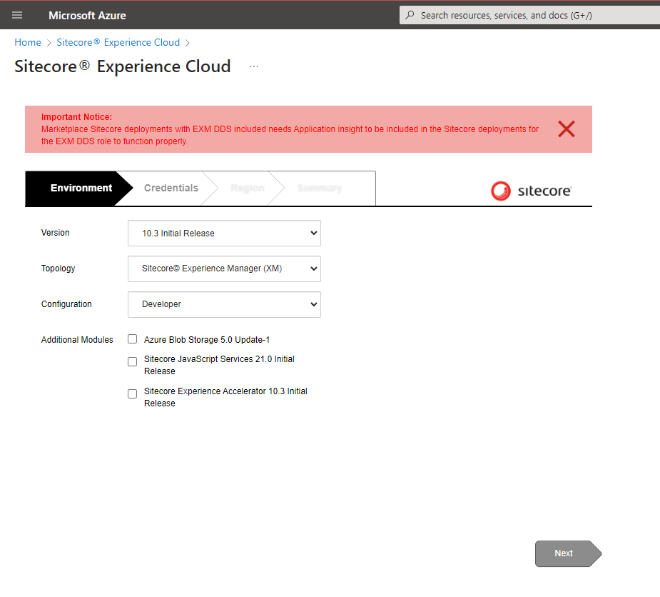Tick Sitecore Experience Accelerator 10.3 checkbox
The width and height of the screenshot is (660, 597).
[x=133, y=394]
